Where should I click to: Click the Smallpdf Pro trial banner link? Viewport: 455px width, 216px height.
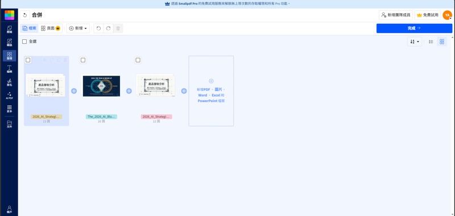(x=227, y=4)
